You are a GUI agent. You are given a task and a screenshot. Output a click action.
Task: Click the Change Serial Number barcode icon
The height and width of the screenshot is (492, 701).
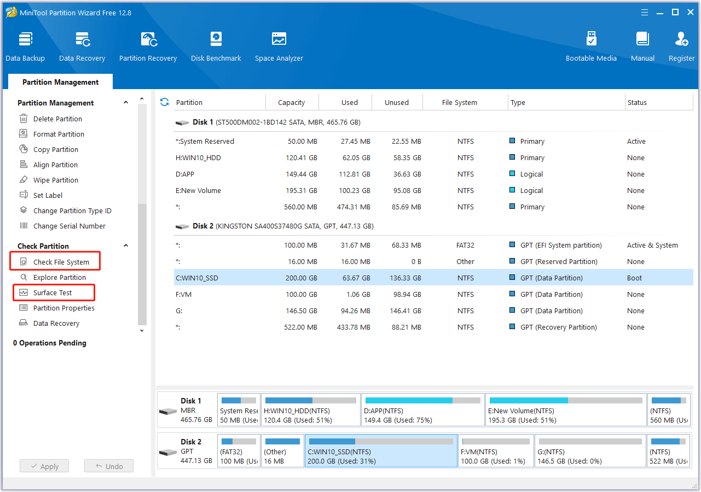(x=24, y=226)
